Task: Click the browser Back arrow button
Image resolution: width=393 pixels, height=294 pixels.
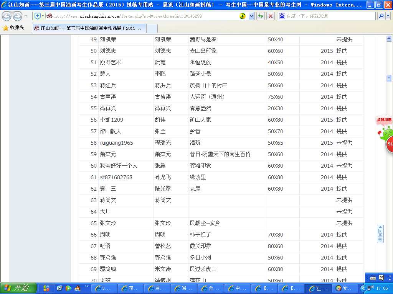Action: [7, 16]
